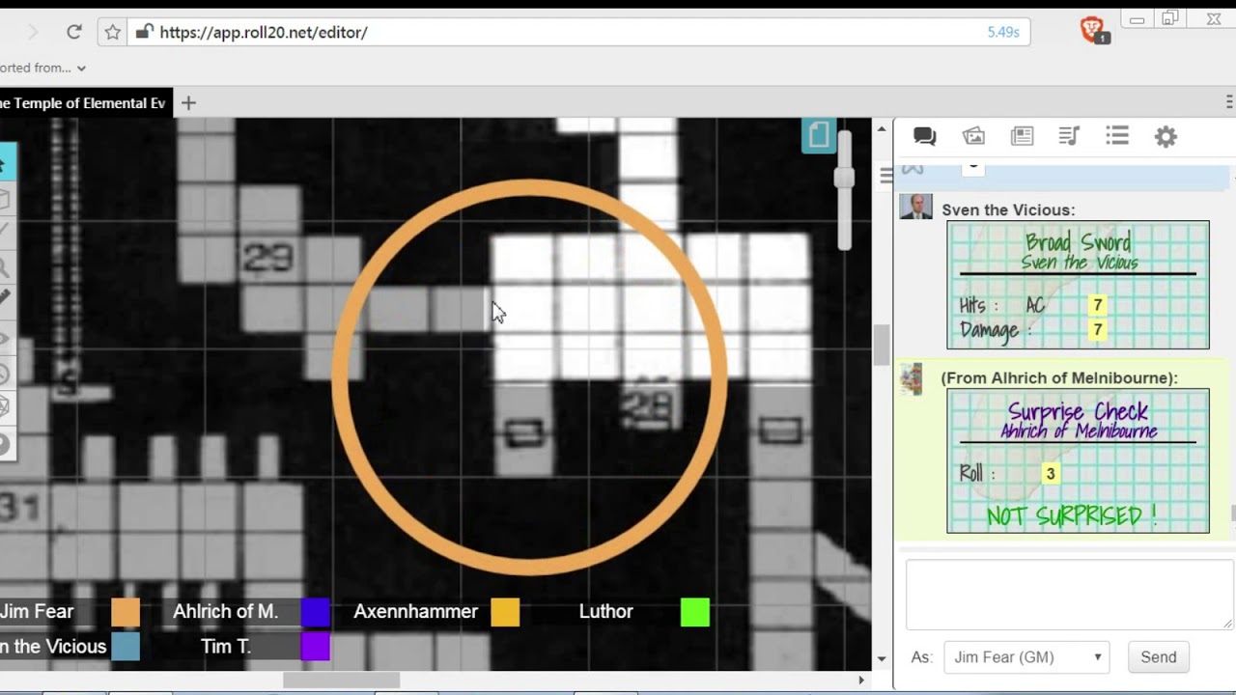The height and width of the screenshot is (695, 1236).
Task: Click Sven the Vicious chat avatar
Action: tap(915, 207)
